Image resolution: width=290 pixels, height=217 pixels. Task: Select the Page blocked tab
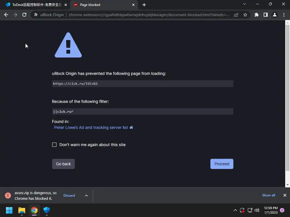click(x=104, y=5)
